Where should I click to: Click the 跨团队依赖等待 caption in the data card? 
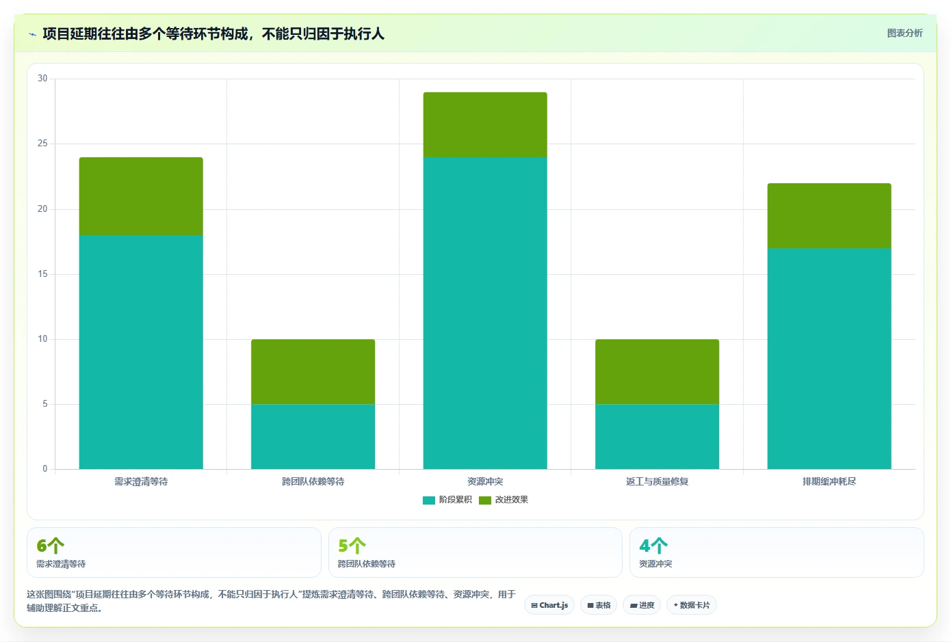coord(367,564)
